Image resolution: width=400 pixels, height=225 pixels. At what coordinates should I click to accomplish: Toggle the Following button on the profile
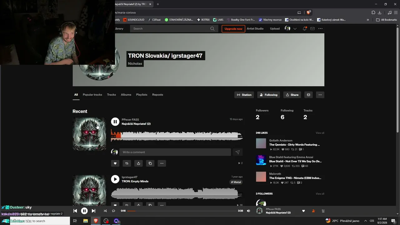coord(269,95)
